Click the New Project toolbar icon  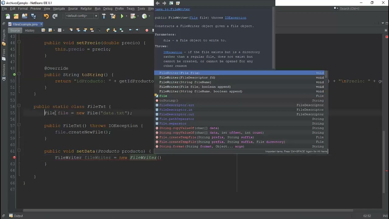point(16,16)
